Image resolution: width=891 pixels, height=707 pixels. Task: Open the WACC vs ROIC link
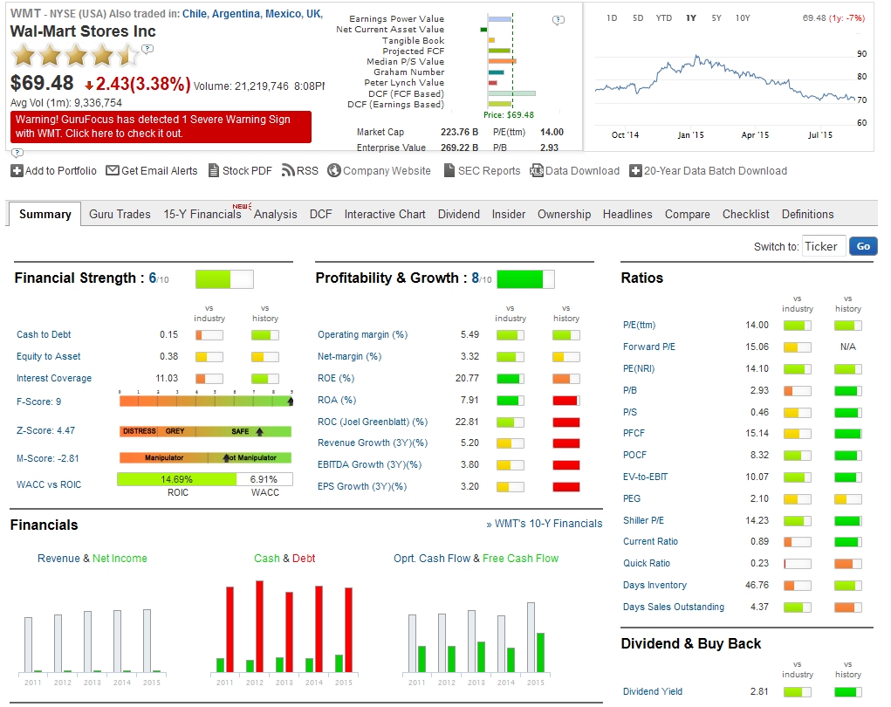point(49,484)
